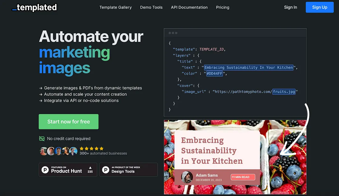Click 'No credit card required' text

[x=69, y=138]
